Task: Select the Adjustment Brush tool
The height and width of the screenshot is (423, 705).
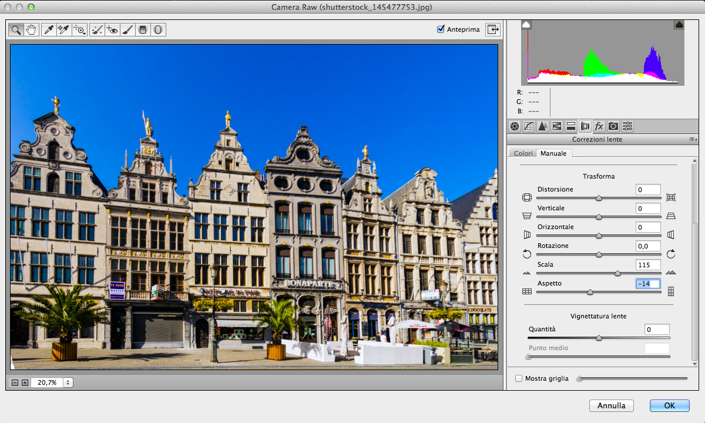Action: click(x=127, y=29)
